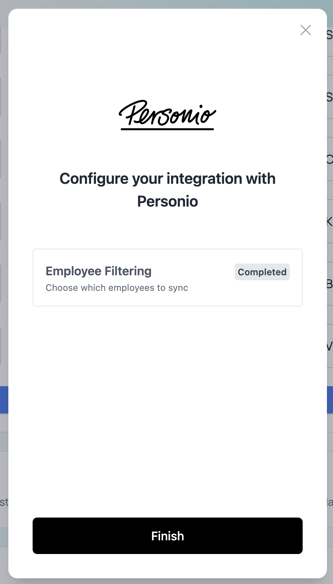The image size is (333, 584).
Task: Close the Personio configuration dialog
Action: point(306,30)
